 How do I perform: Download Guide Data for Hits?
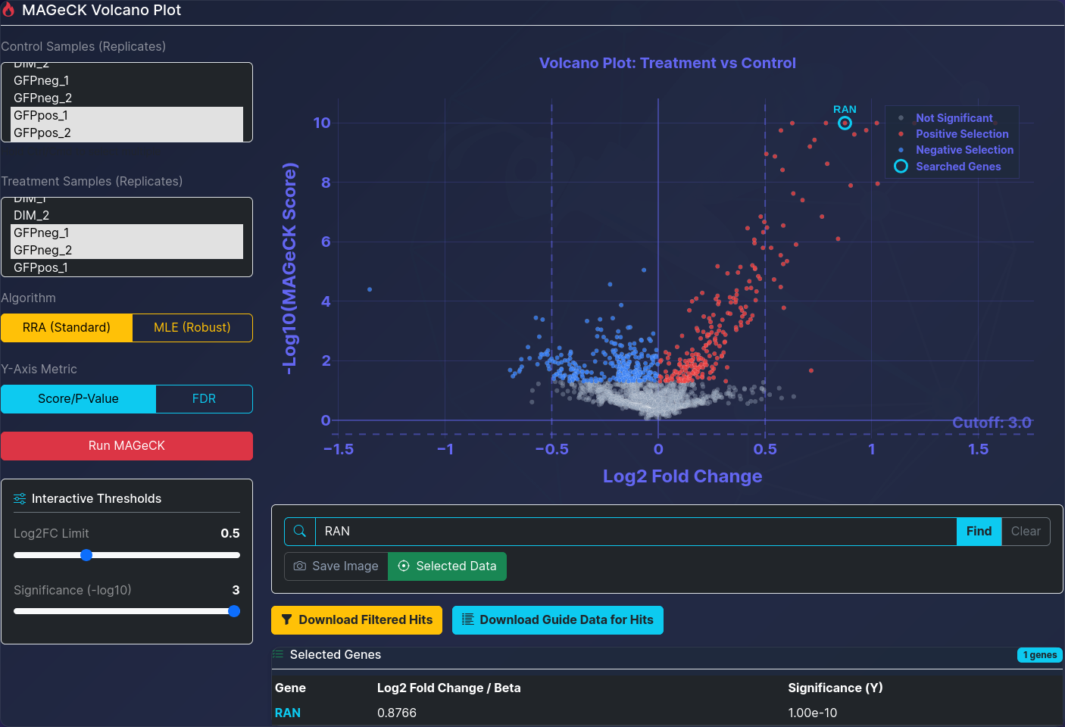click(x=557, y=620)
